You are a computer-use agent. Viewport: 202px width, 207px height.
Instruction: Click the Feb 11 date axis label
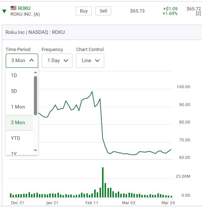(92, 203)
